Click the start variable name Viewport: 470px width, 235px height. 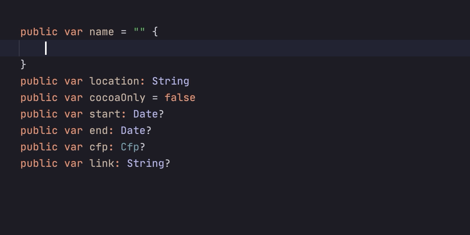[105, 114]
